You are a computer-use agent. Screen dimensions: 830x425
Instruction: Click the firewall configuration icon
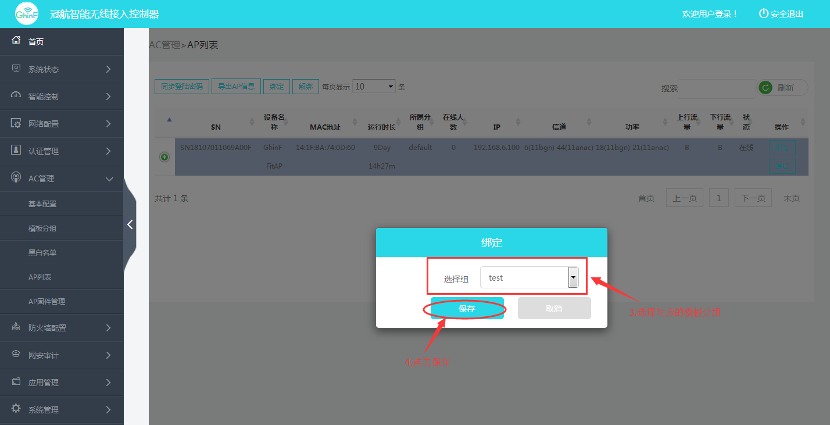(16, 328)
